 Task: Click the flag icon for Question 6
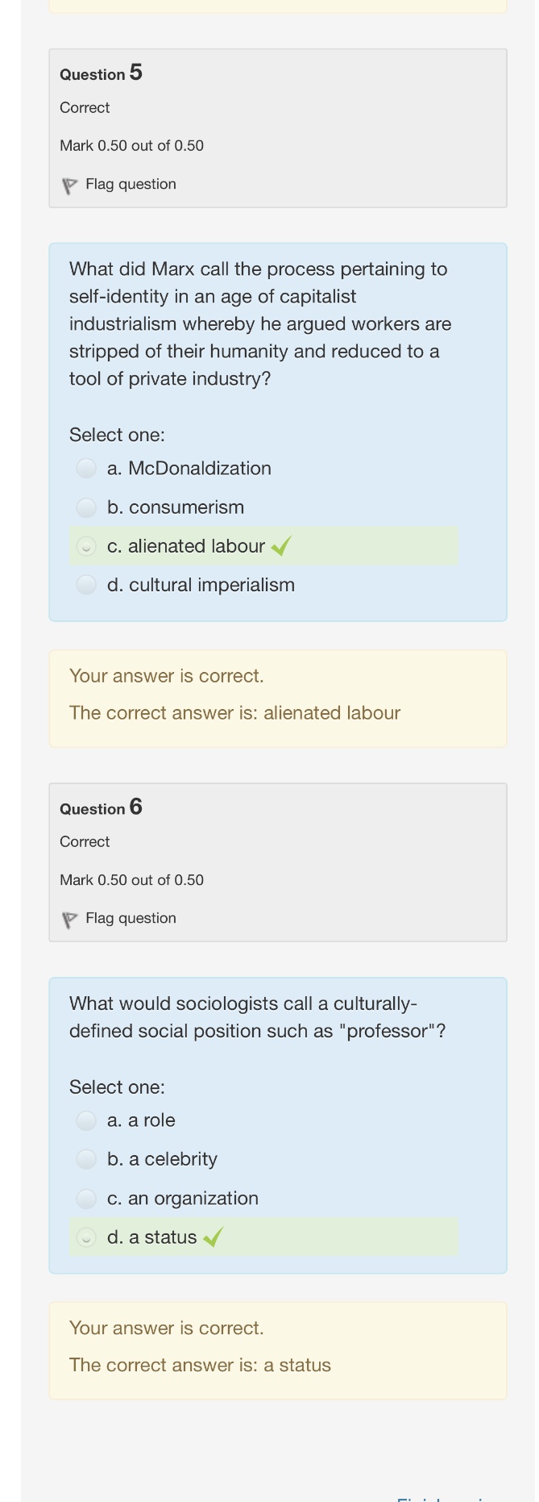[x=70, y=920]
